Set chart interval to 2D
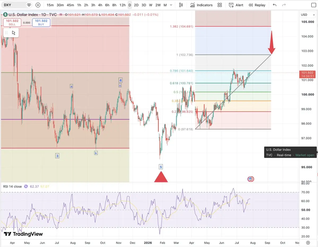Viewport: 318px width, 247px height. 136,5
